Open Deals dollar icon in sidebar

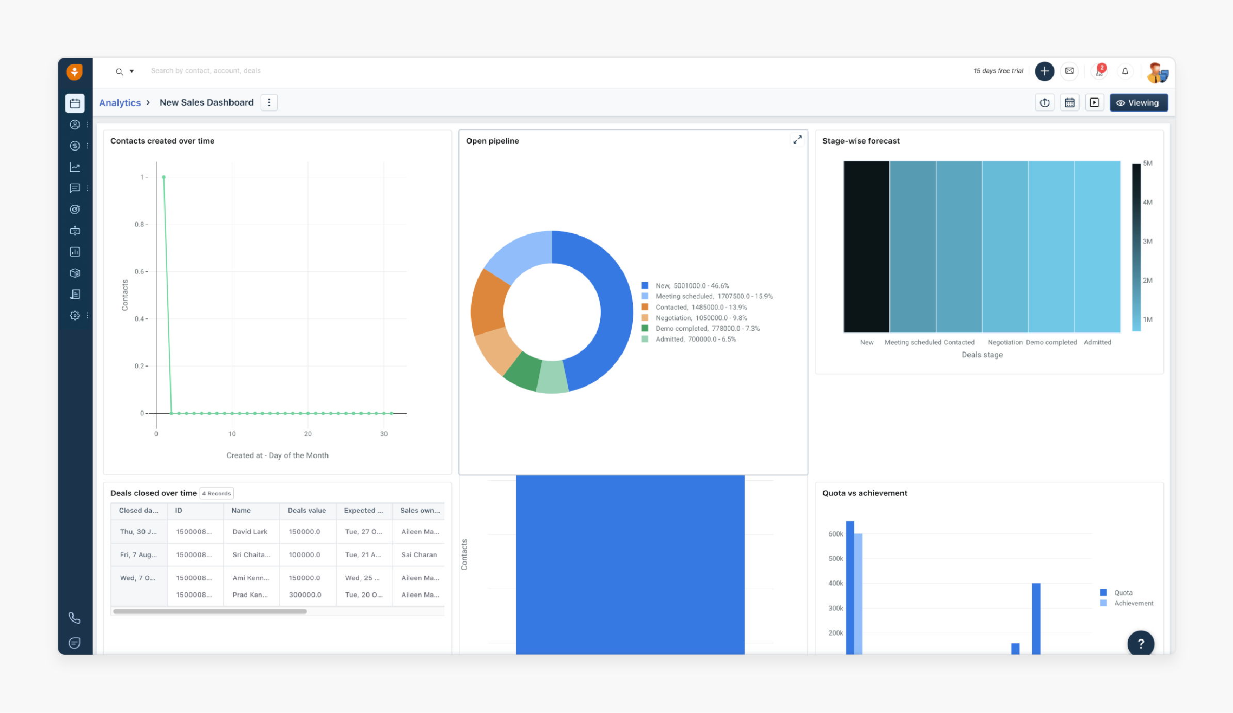point(75,145)
